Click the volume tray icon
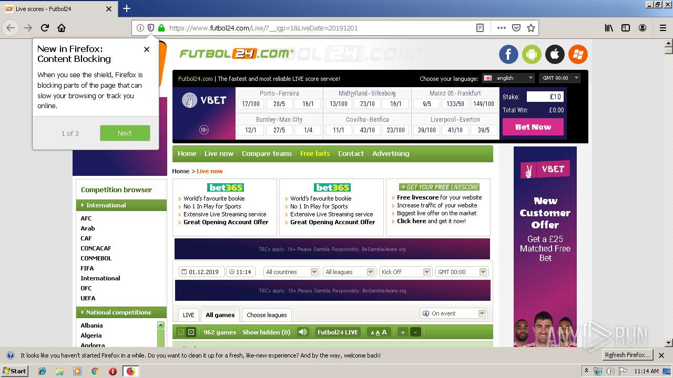The width and height of the screenshot is (673, 378). pos(610,371)
